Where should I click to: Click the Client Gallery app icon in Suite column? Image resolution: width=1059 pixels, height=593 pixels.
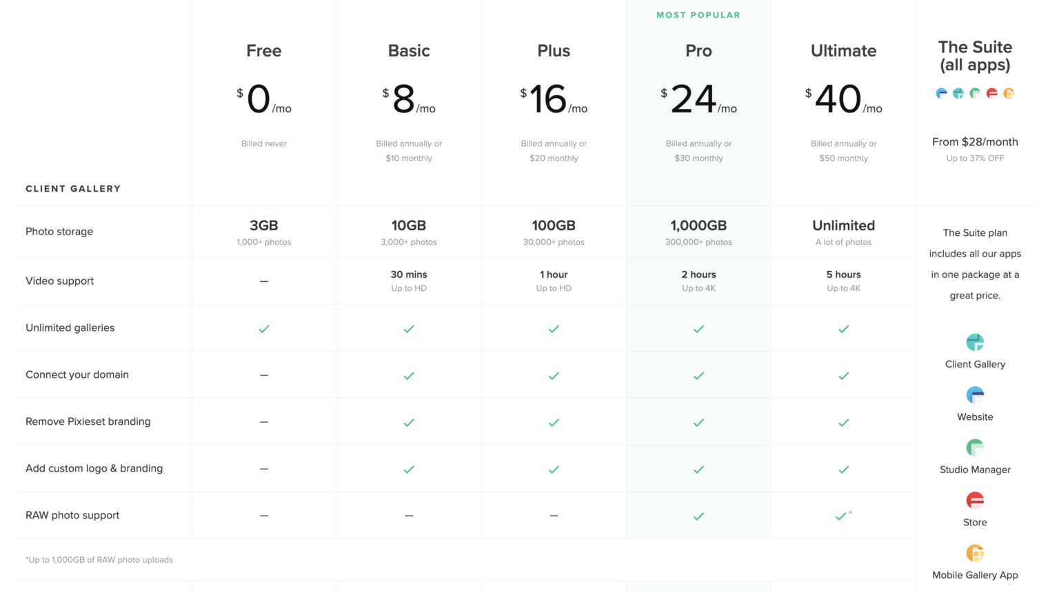[x=975, y=342]
